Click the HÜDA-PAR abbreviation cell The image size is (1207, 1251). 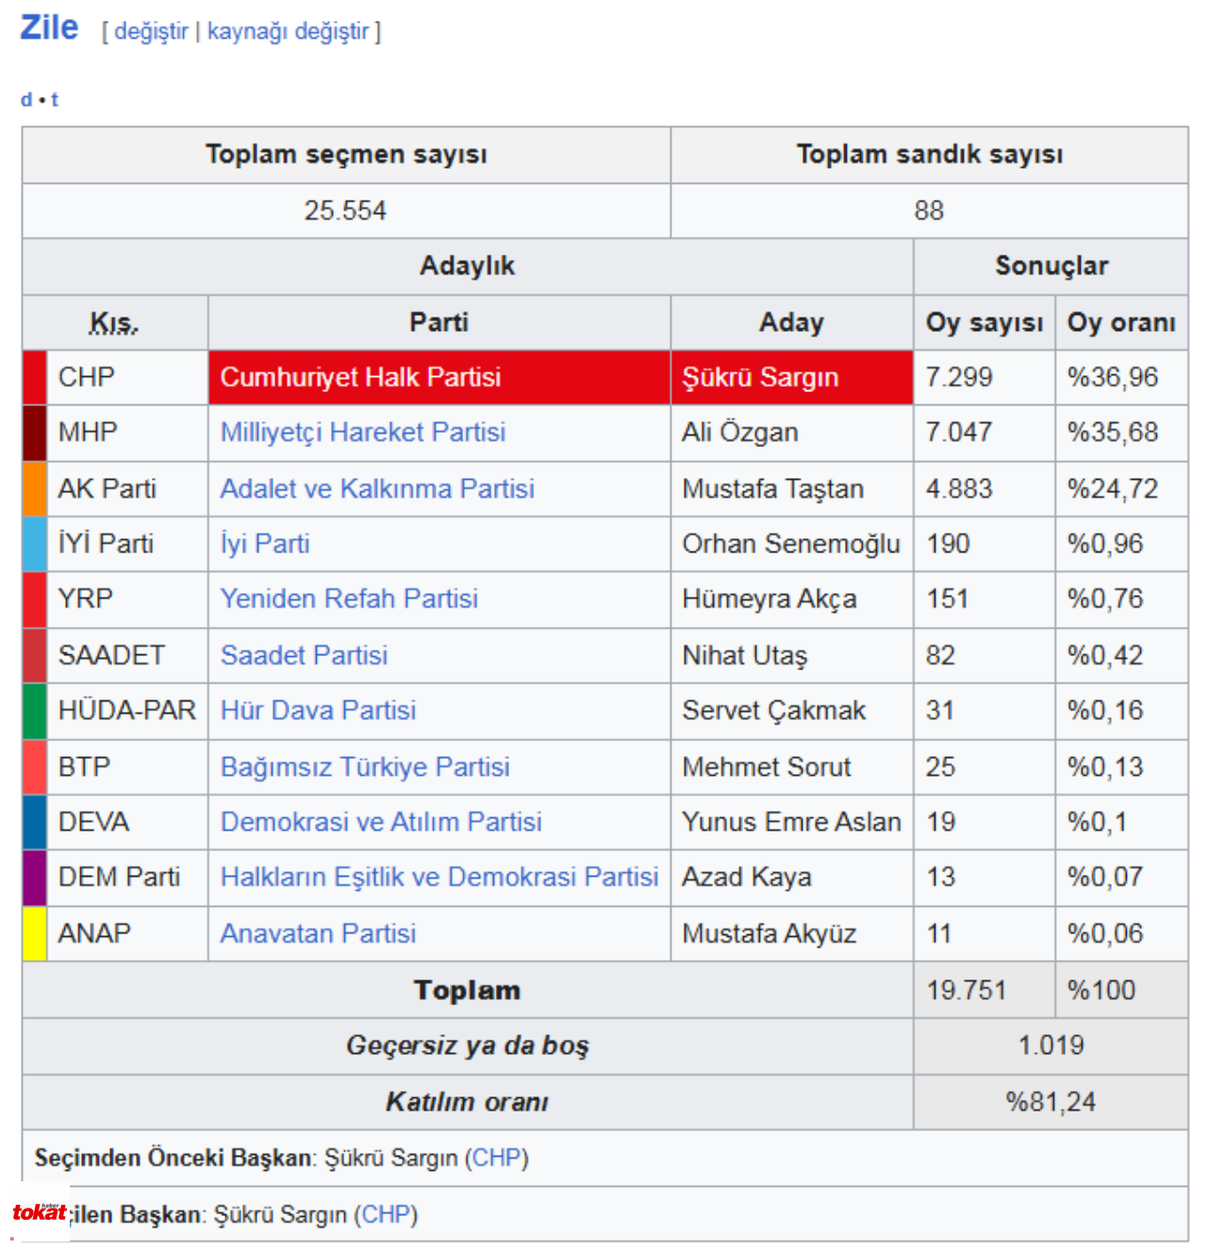pos(127,711)
